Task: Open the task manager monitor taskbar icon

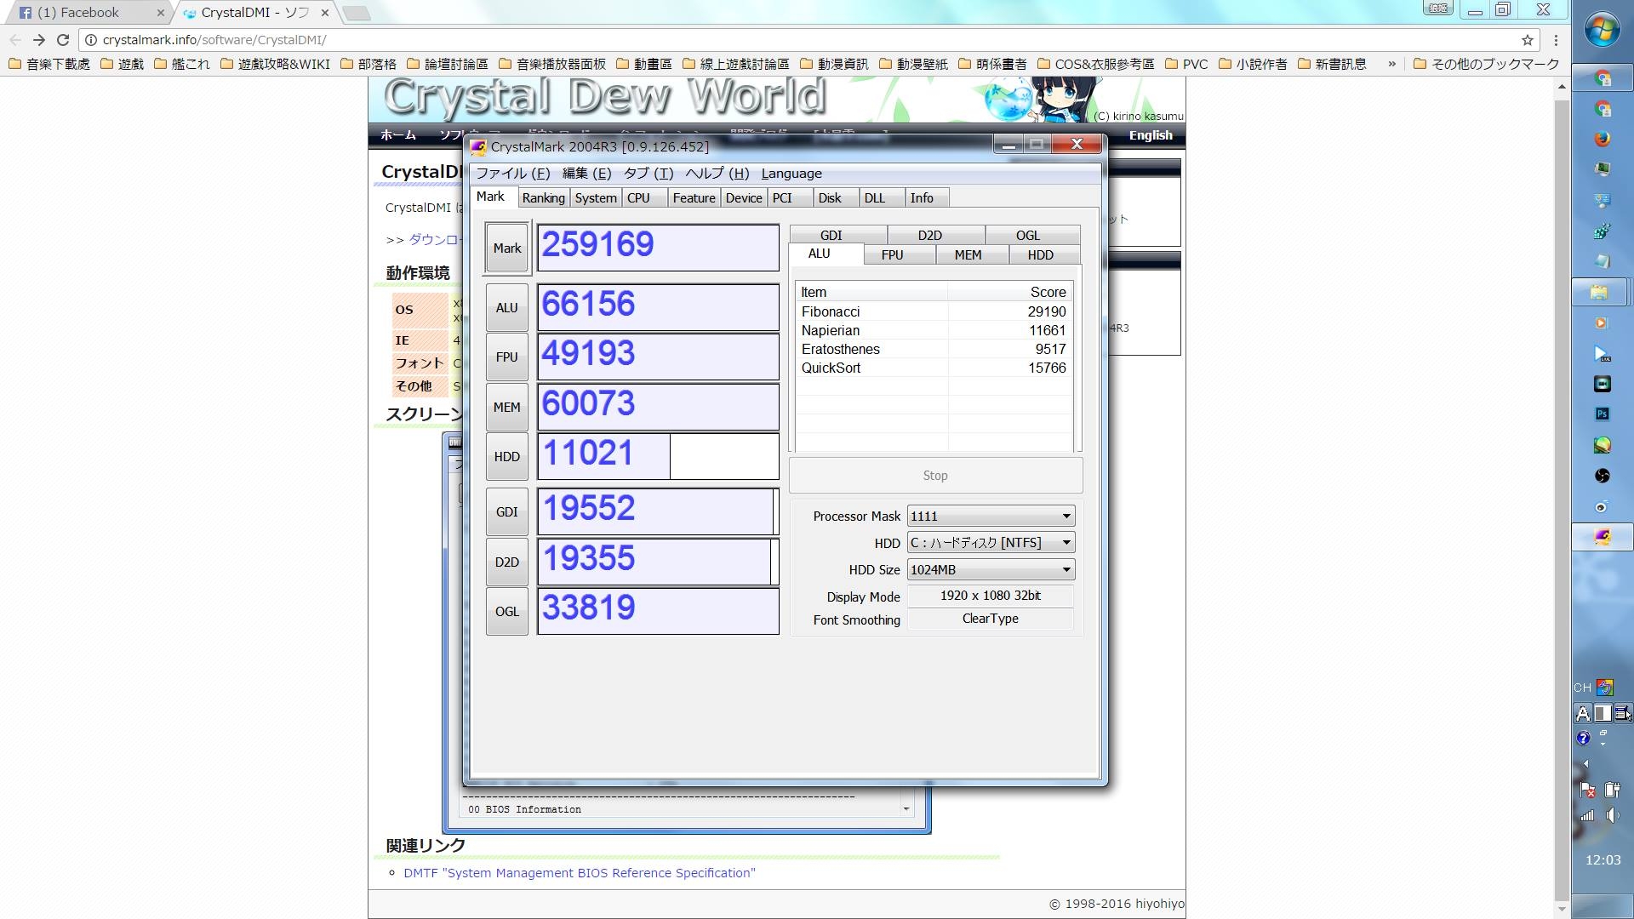Action: (x=1603, y=169)
